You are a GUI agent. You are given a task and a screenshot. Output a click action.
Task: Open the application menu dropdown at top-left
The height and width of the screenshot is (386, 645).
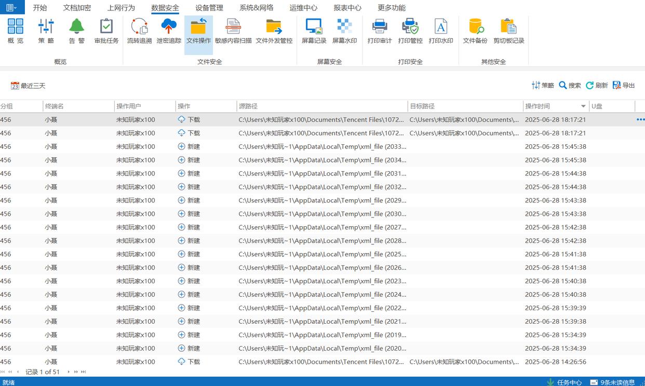pos(11,7)
